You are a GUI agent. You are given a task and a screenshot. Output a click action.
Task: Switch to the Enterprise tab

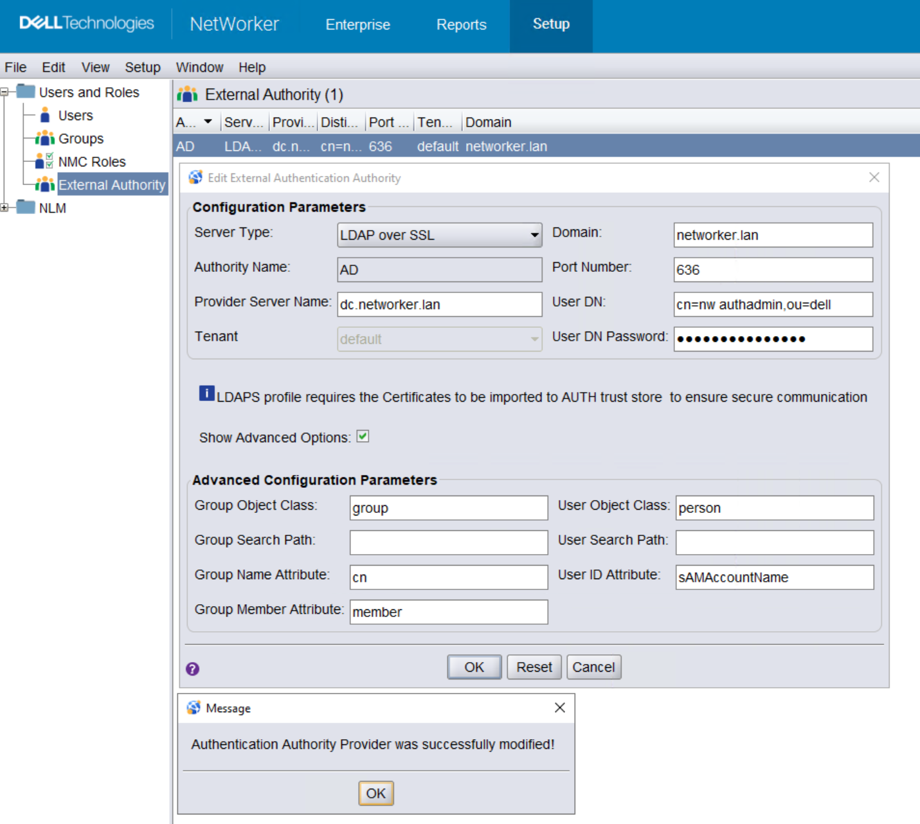click(357, 25)
